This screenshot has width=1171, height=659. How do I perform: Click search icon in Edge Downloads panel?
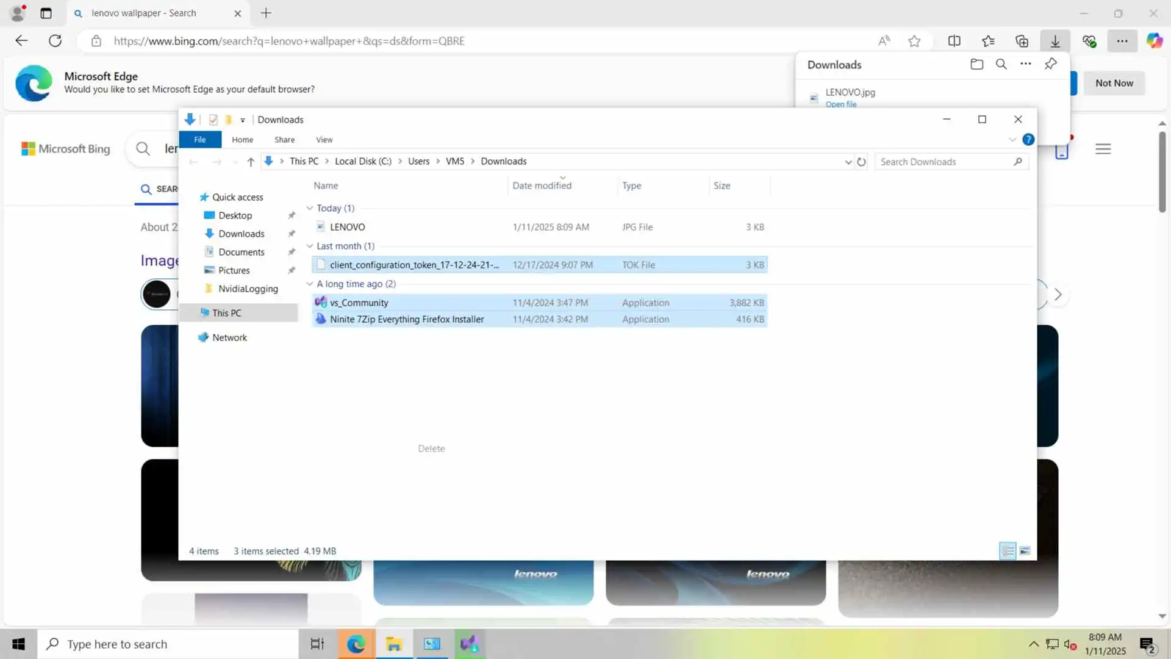click(1001, 64)
